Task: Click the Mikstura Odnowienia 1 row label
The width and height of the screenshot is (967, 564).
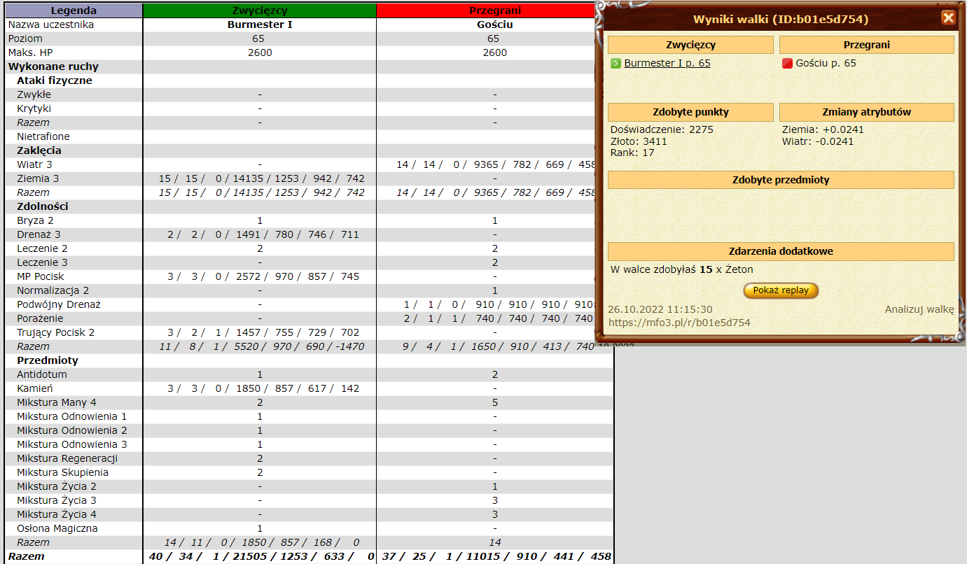Action: click(72, 416)
